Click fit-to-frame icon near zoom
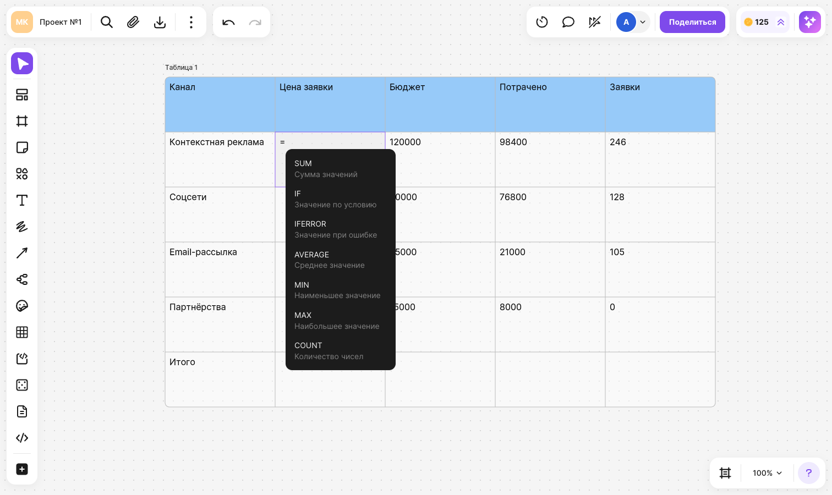 pos(725,473)
